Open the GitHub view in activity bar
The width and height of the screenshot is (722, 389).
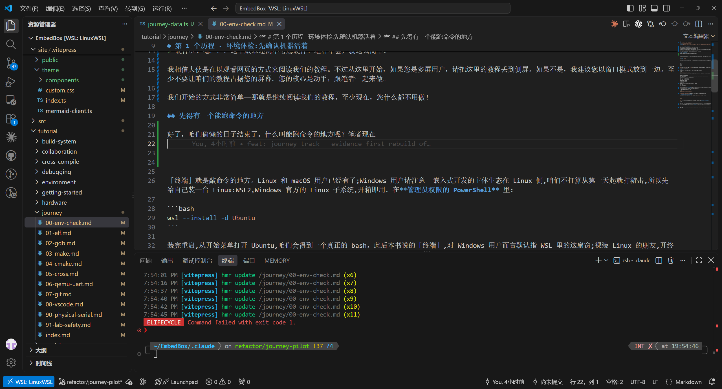(11, 156)
